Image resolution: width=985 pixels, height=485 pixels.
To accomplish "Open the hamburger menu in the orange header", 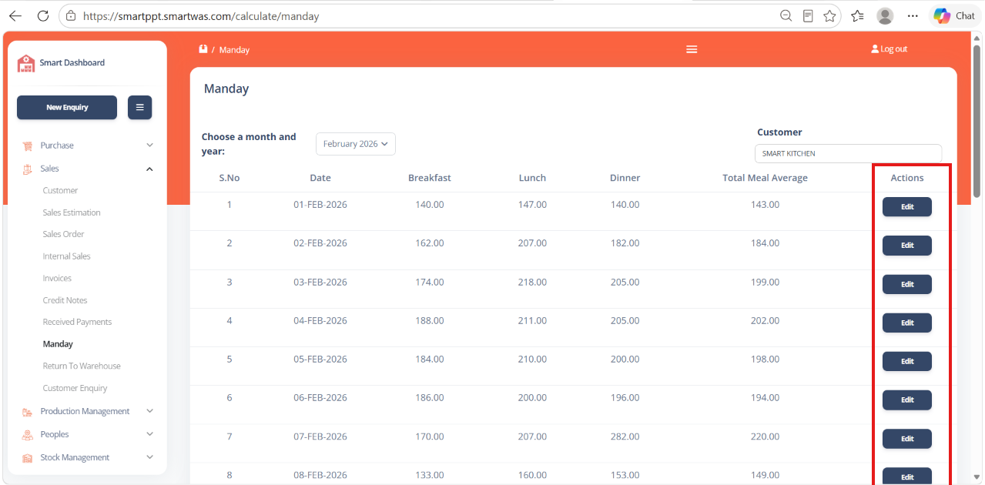I will (x=692, y=49).
